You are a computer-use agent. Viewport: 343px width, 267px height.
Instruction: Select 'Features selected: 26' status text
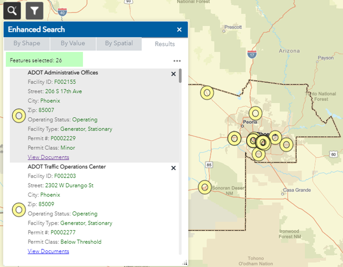click(x=36, y=60)
